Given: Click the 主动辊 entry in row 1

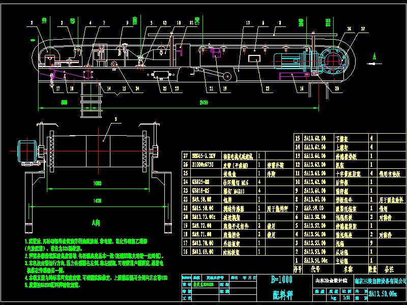Looking at the screenshot, I should pyautogui.click(x=340, y=259).
